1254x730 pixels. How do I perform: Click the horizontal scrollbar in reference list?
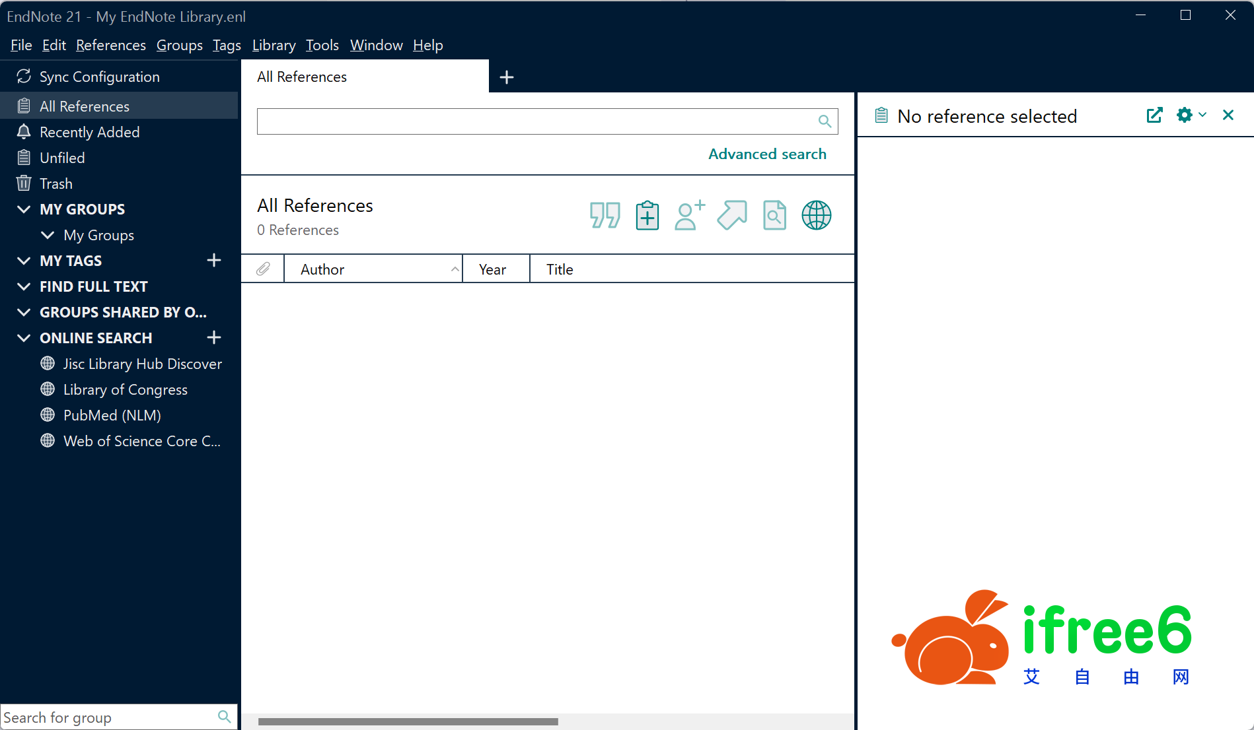click(x=408, y=721)
